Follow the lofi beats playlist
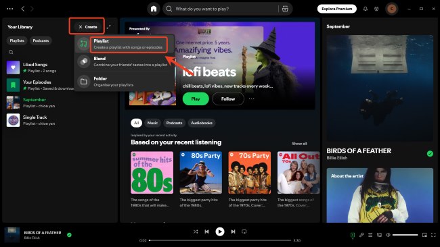The width and height of the screenshot is (440, 247). (228, 99)
